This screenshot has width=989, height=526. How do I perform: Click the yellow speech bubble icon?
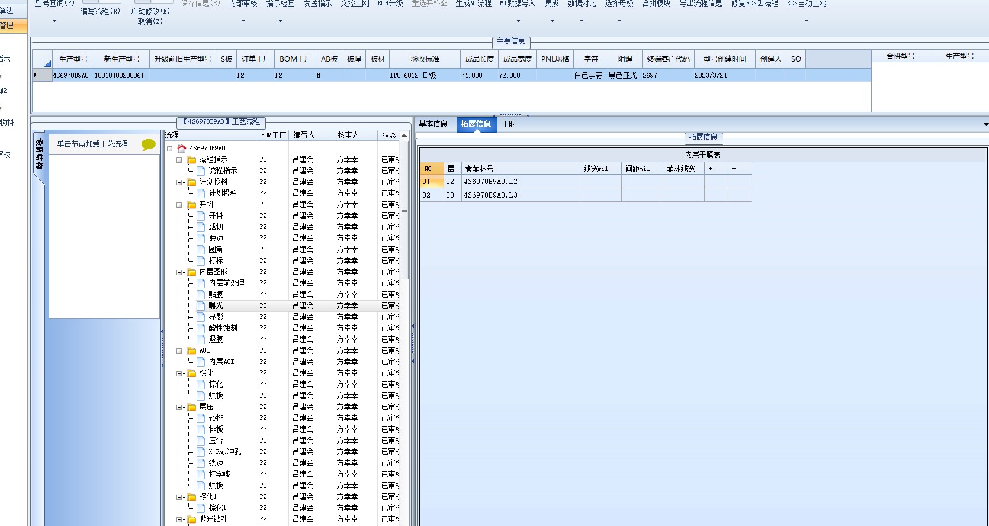[148, 144]
